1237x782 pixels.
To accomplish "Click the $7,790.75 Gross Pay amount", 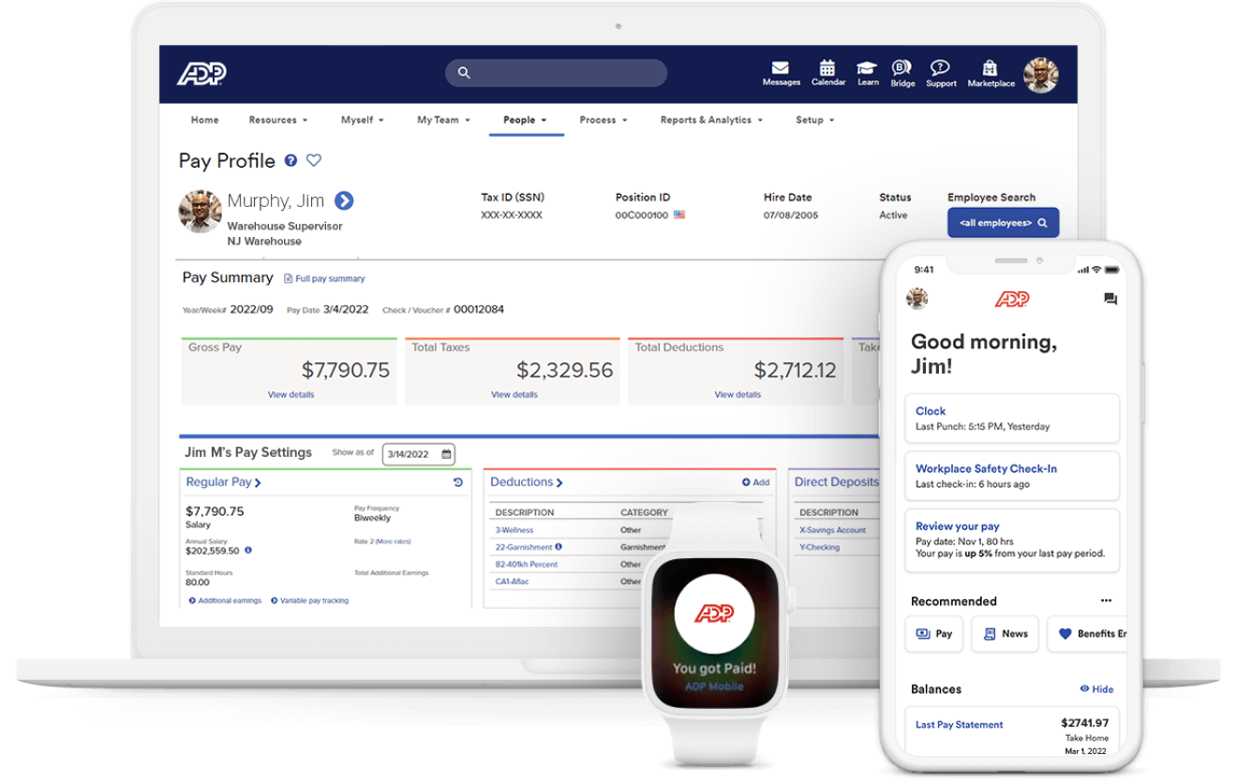I will 346,370.
